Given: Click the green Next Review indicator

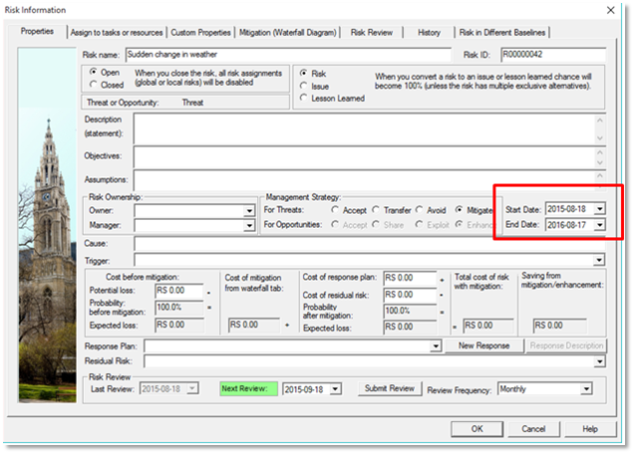Looking at the screenshot, I should [x=247, y=388].
